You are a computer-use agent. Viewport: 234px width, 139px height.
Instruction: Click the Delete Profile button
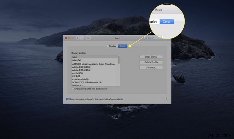coord(151,62)
